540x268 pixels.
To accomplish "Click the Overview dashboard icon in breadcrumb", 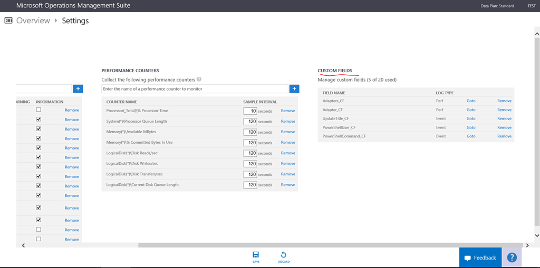I will (8, 21).
